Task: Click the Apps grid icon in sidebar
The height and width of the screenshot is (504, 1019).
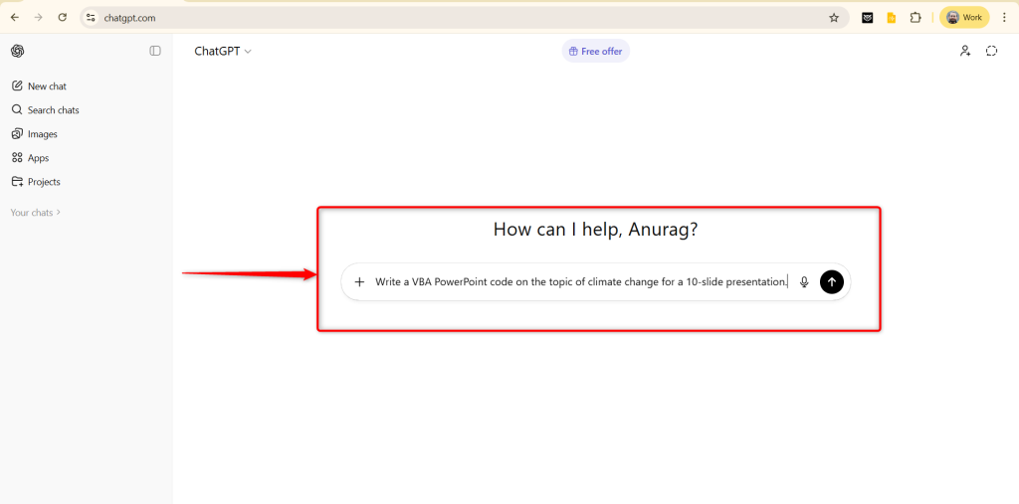Action: [18, 158]
